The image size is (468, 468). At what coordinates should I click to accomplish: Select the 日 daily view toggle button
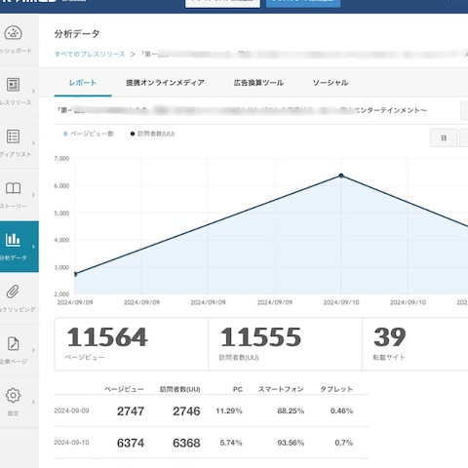(x=444, y=137)
